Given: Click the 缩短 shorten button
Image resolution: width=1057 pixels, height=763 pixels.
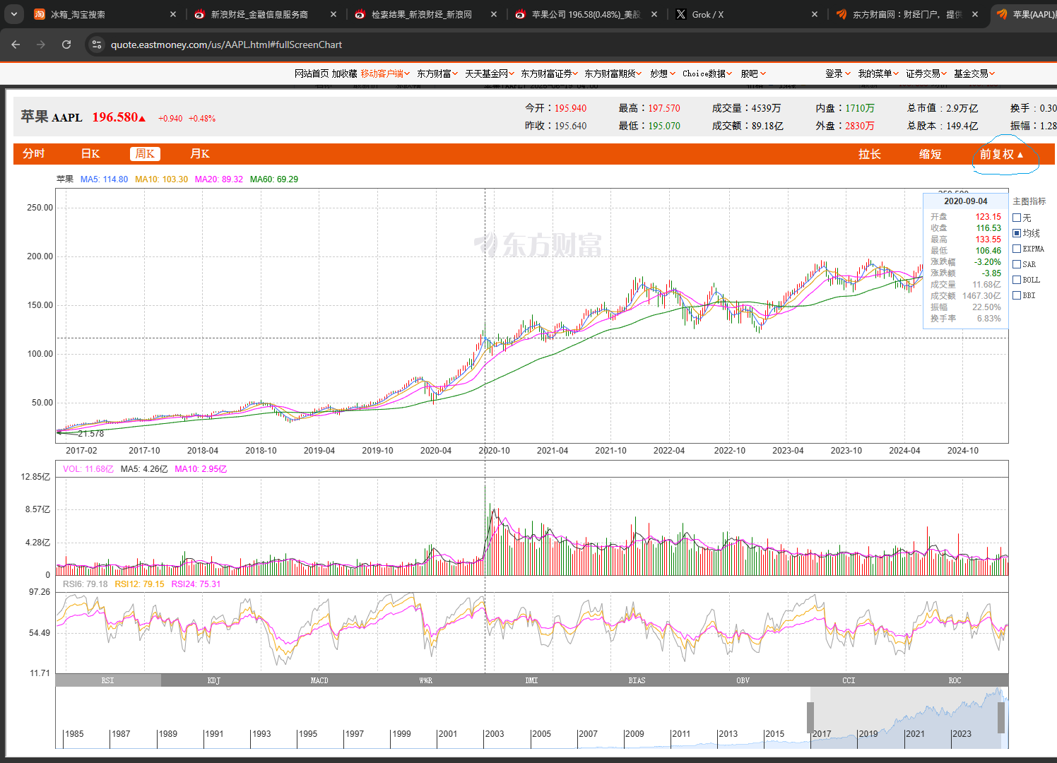Looking at the screenshot, I should pos(930,154).
